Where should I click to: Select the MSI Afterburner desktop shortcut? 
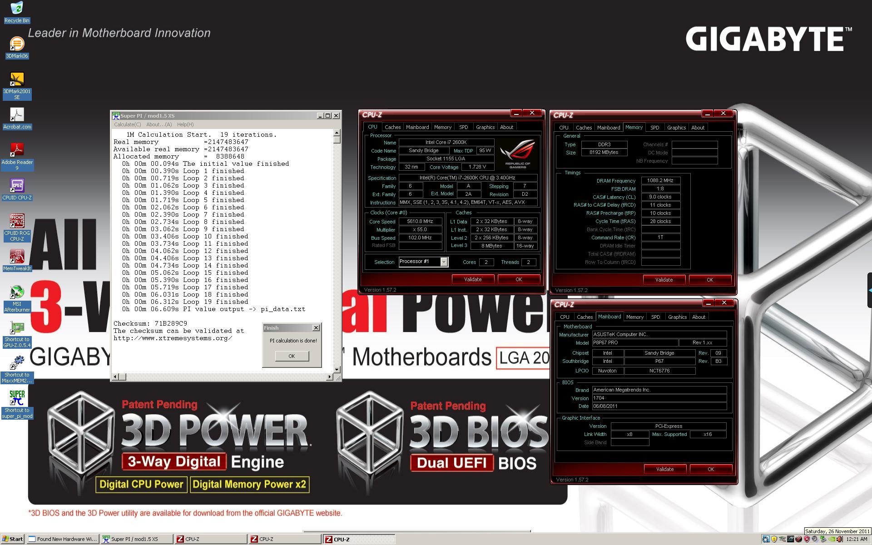pyautogui.click(x=17, y=298)
